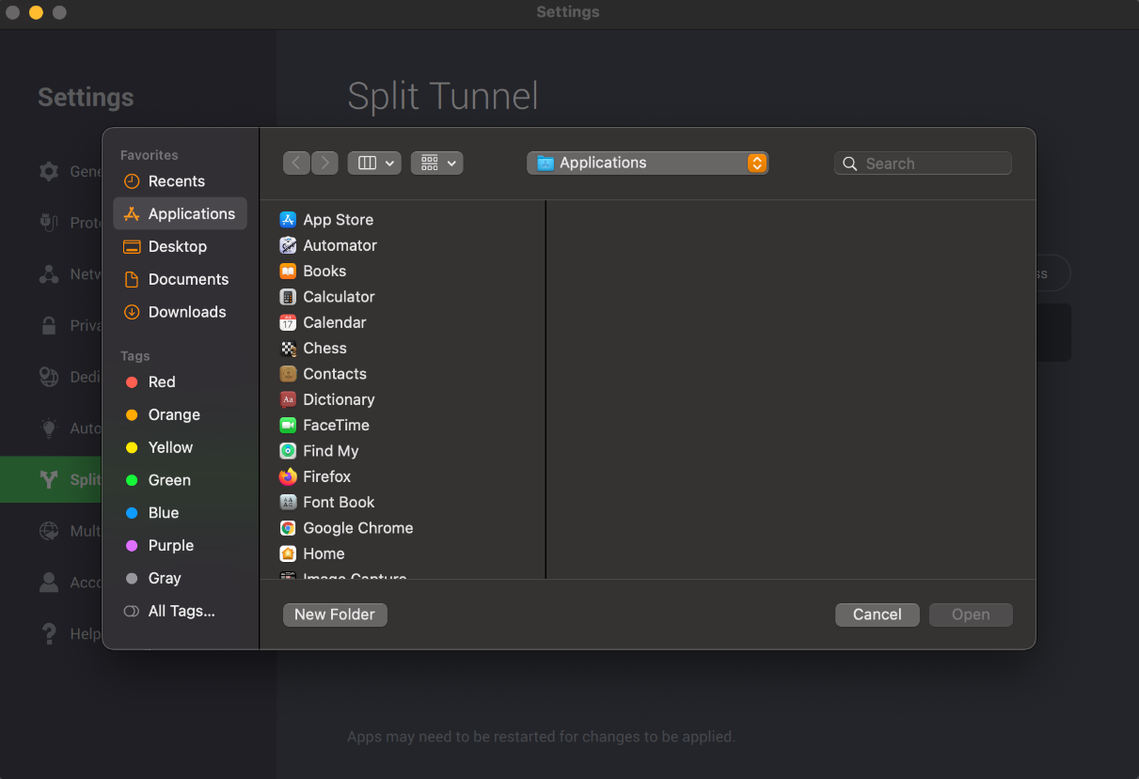Expand the Applications location popup
The image size is (1139, 779).
647,163
